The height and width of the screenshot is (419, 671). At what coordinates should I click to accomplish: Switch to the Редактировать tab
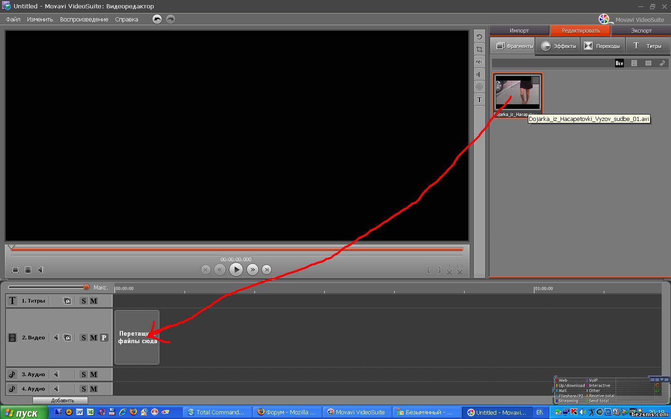pos(581,31)
